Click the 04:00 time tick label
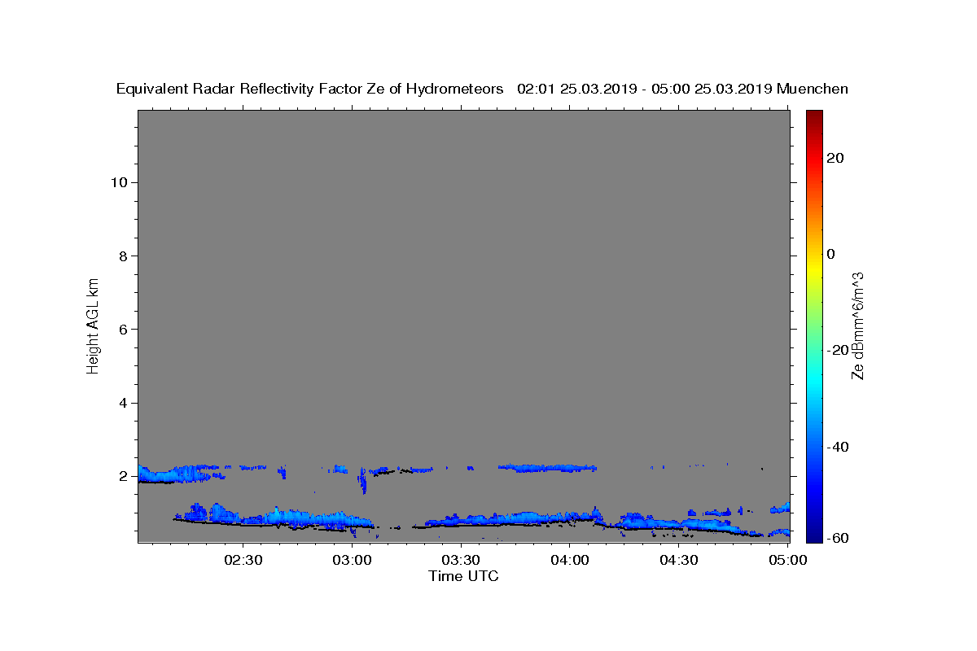 pos(571,560)
